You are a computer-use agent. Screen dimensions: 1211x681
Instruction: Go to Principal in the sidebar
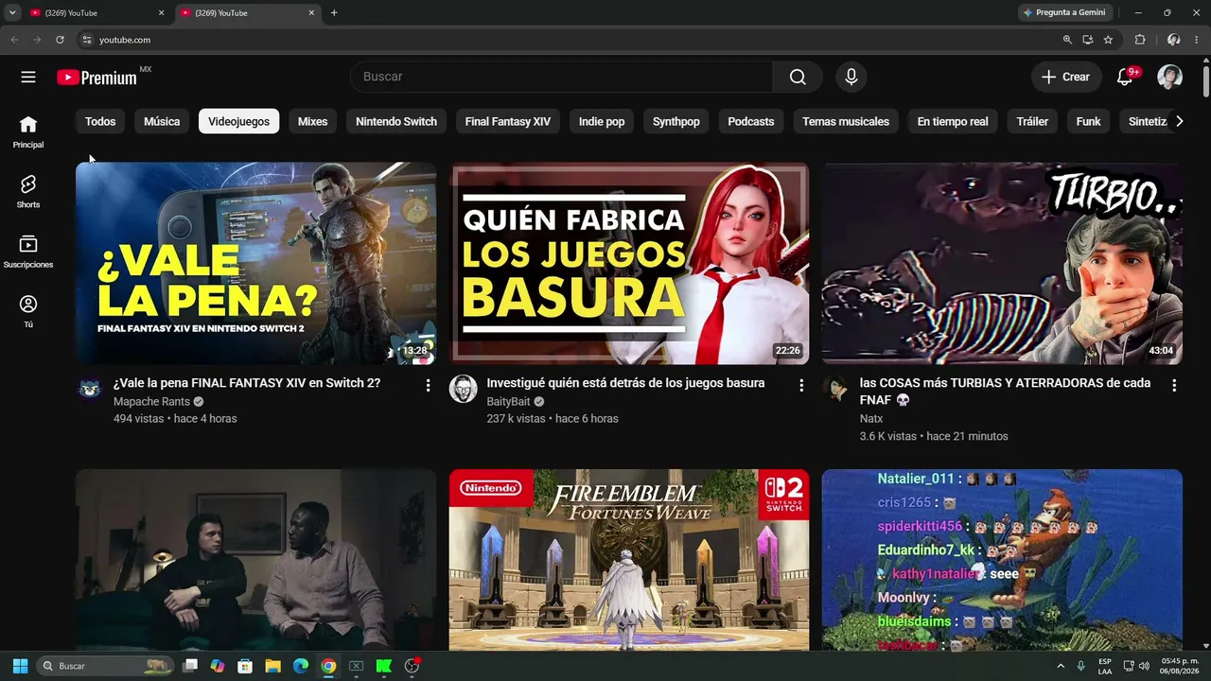click(28, 132)
